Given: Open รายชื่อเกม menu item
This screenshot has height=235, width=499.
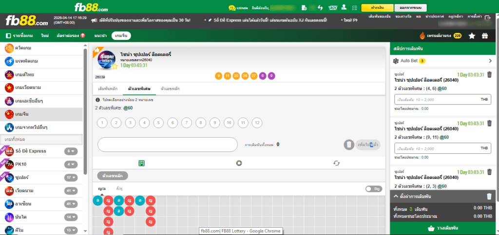Looking at the screenshot, I should [x=19, y=36].
